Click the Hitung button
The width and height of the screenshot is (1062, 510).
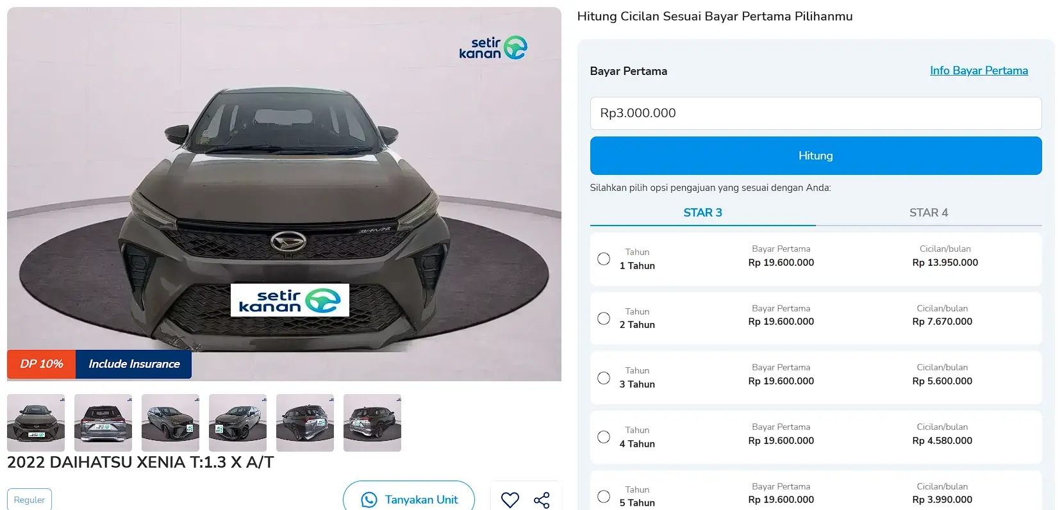click(x=816, y=156)
